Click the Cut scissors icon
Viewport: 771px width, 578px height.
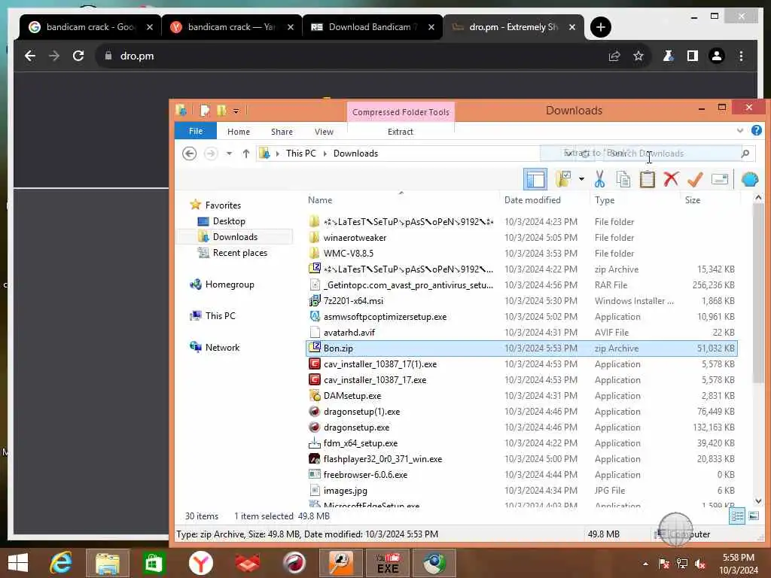tap(599, 179)
